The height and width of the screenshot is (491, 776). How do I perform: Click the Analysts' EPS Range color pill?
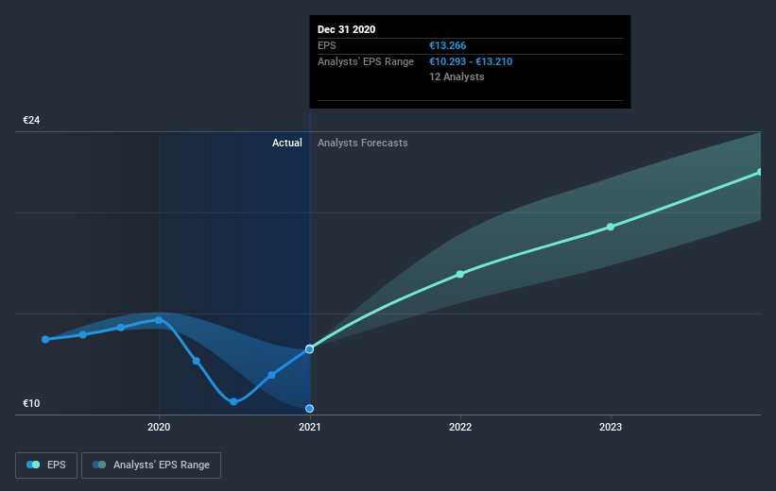[x=99, y=465]
